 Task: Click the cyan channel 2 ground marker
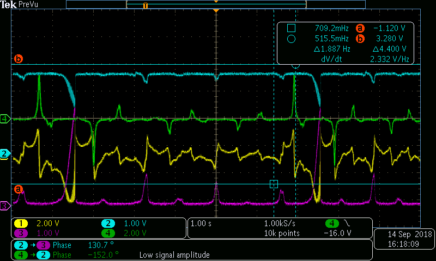[5, 154]
